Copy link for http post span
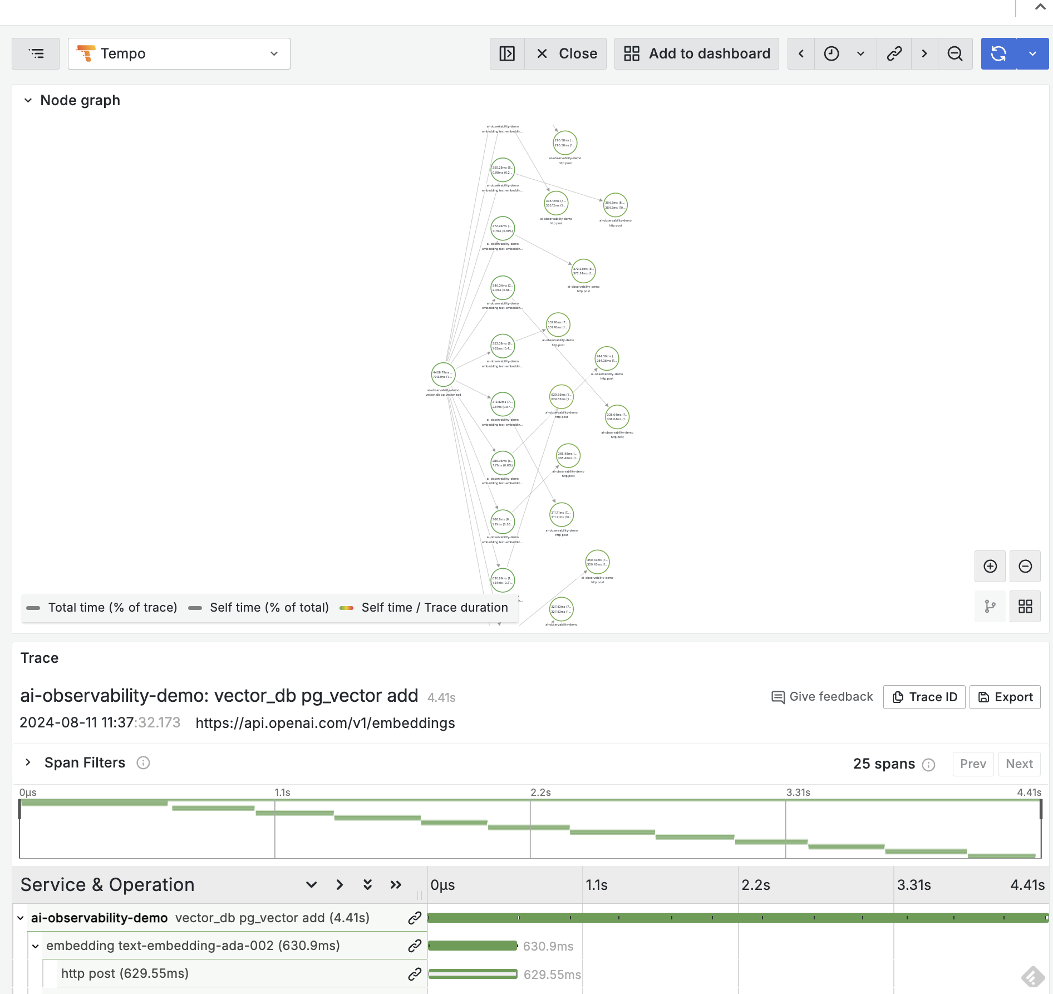Image resolution: width=1053 pixels, height=994 pixels. (x=415, y=973)
